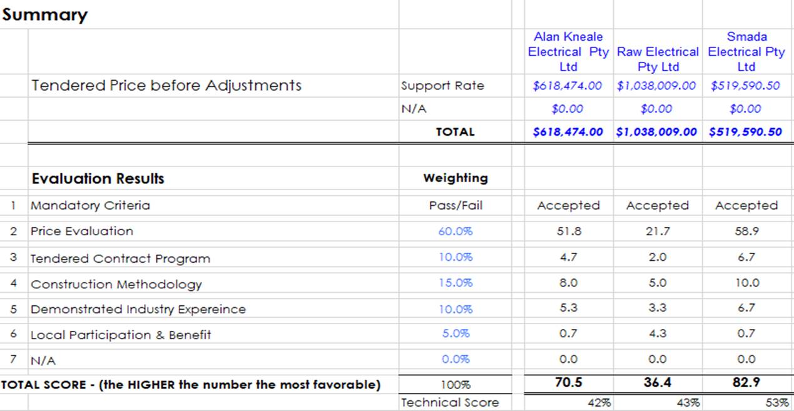
Task: Select Smada's bold total $519,590.50 cell
Action: 745,132
